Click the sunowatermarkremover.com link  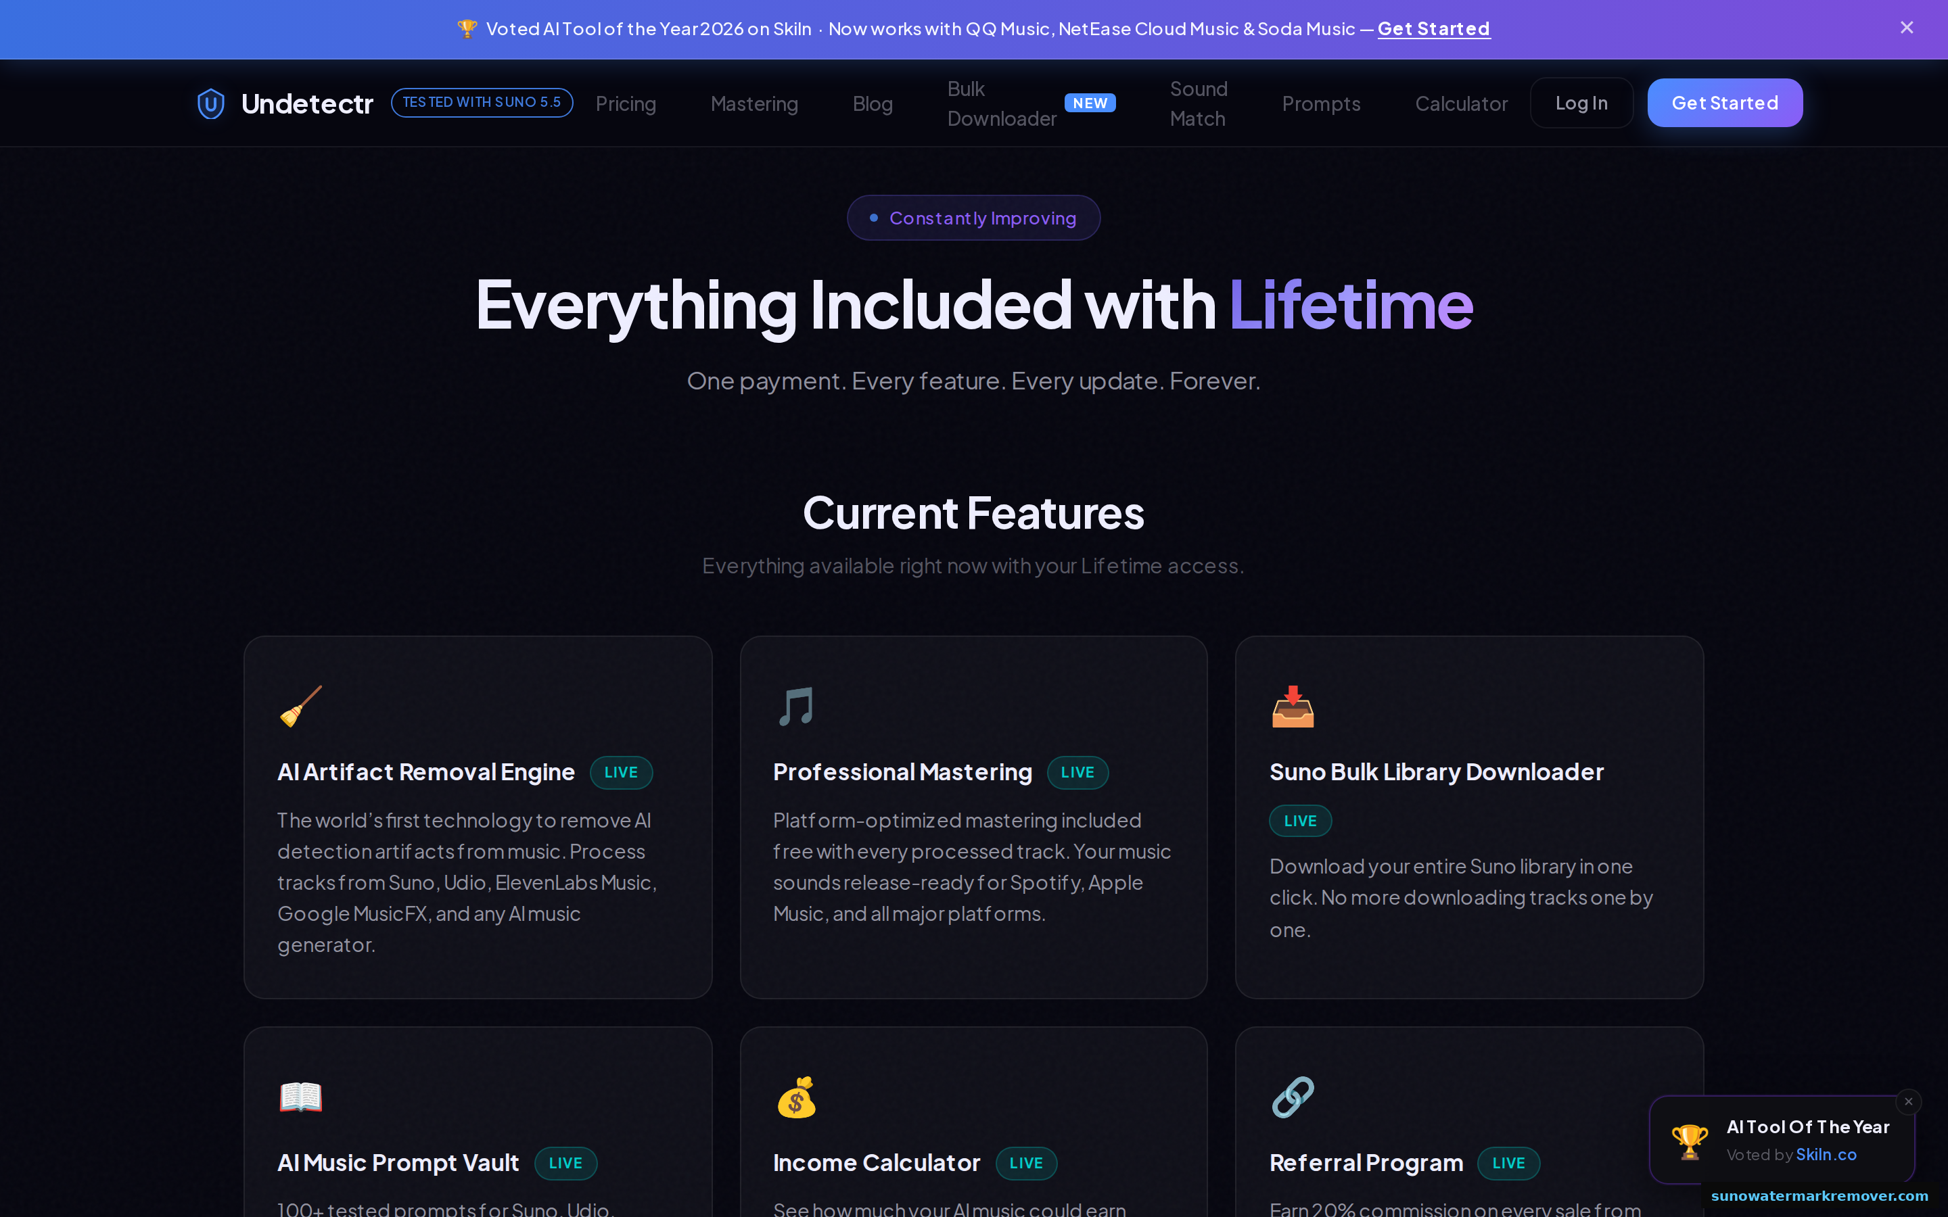click(1819, 1196)
